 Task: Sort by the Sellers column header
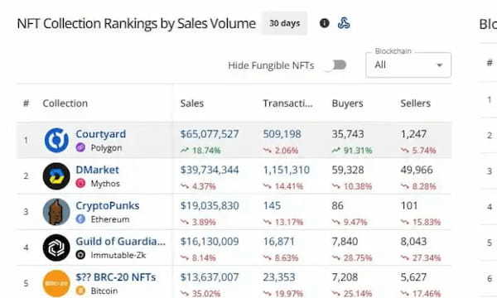tap(416, 103)
